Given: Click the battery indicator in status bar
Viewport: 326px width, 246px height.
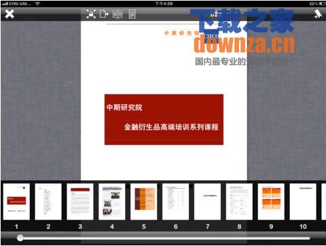Looking at the screenshot, I should pyautogui.click(x=322, y=3).
